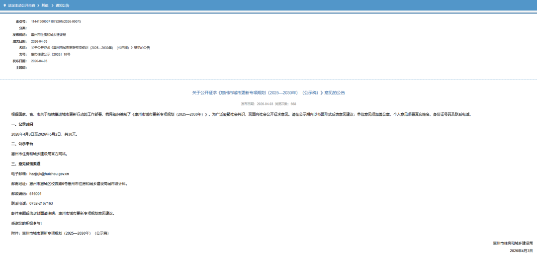Click the 主题词 label
The height and width of the screenshot is (259, 537).
pyautogui.click(x=21, y=68)
